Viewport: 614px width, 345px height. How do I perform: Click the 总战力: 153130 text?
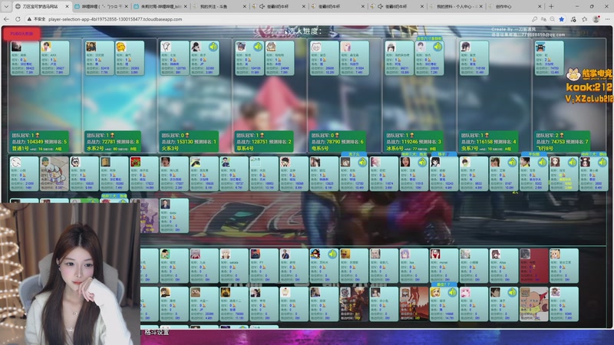pyautogui.click(x=179, y=142)
